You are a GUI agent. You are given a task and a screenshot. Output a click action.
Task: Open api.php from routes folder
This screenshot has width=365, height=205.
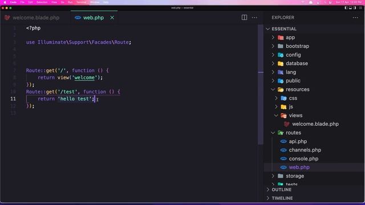tap(298, 141)
